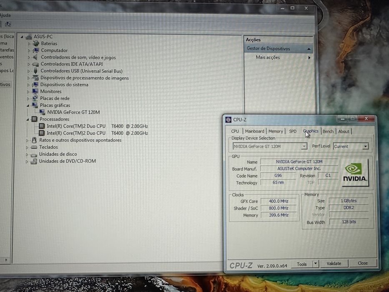Click the Teclados keyboard icon
The image size is (389, 292).
click(34, 147)
